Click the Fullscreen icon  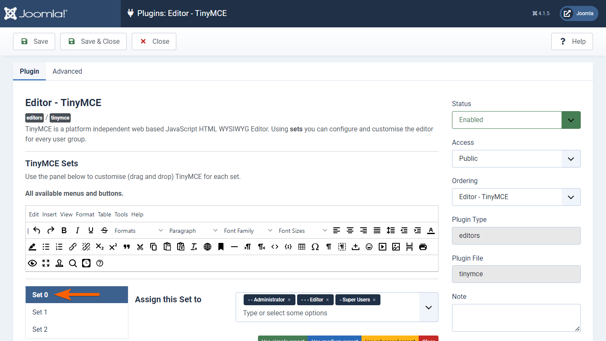(46, 263)
